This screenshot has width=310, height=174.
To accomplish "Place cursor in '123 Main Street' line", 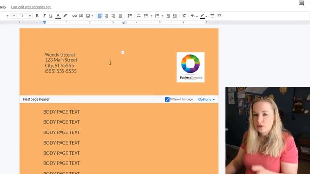I will 61,60.
